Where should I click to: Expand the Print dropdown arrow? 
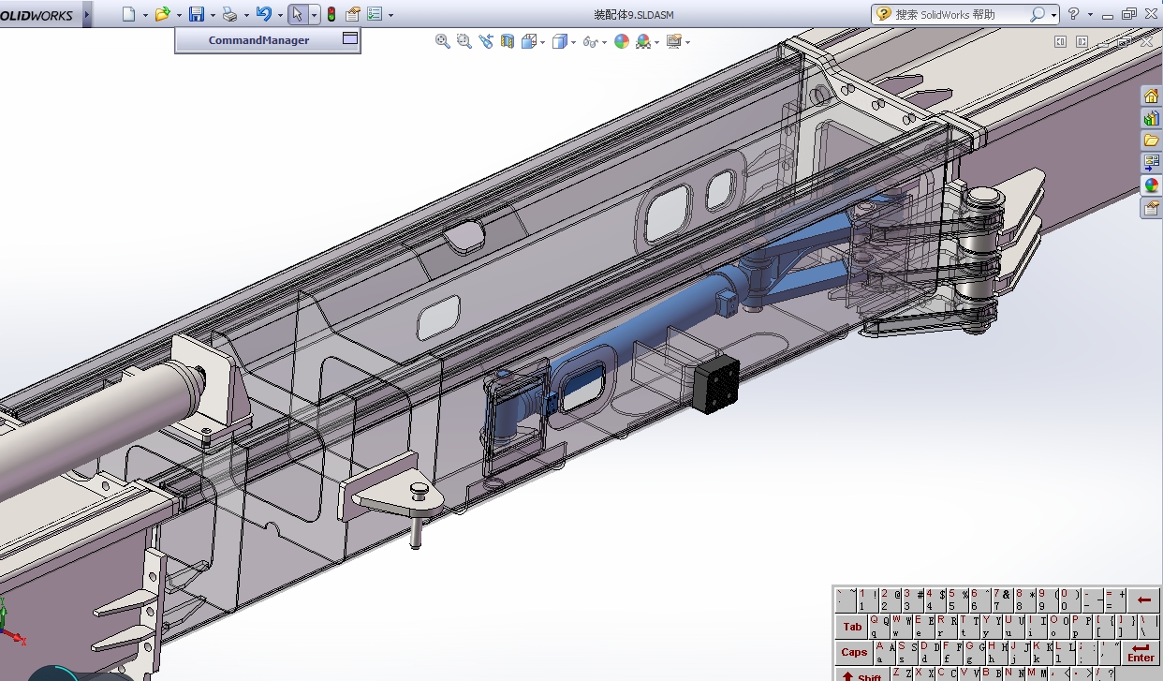245,15
